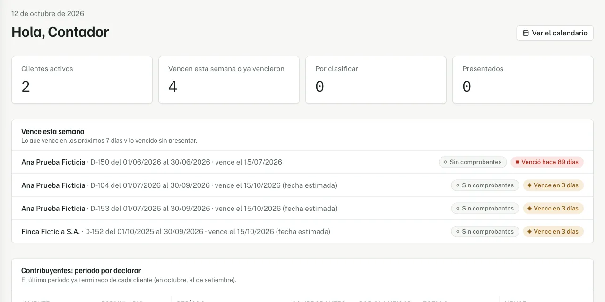Click the count '4' in the 'Vencen esta semana' card
605x302 pixels.
coord(173,86)
